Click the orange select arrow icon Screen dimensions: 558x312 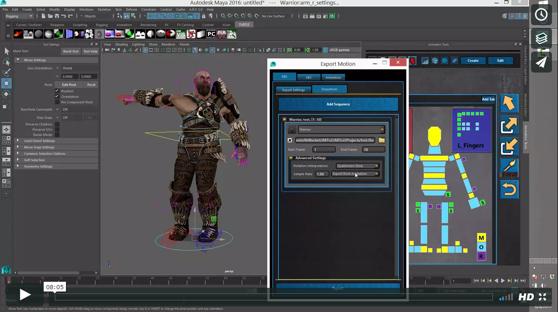pyautogui.click(x=509, y=103)
